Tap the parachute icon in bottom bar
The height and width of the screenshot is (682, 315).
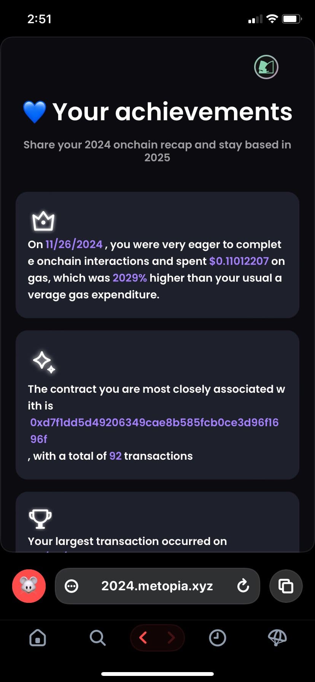[277, 638]
